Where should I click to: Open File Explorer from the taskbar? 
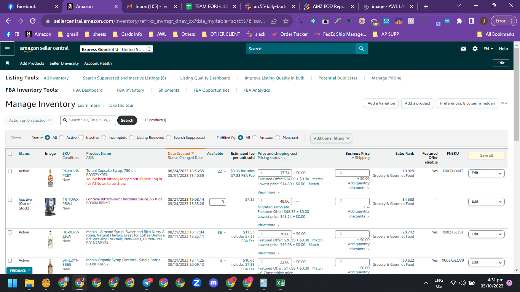(x=29, y=283)
